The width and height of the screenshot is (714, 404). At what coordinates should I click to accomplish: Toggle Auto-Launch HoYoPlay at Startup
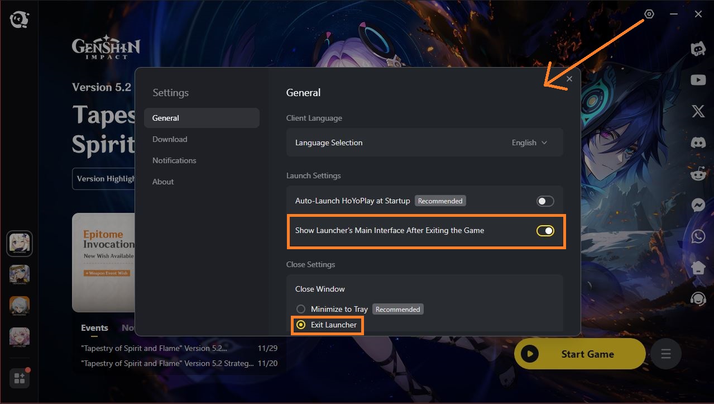click(x=545, y=201)
